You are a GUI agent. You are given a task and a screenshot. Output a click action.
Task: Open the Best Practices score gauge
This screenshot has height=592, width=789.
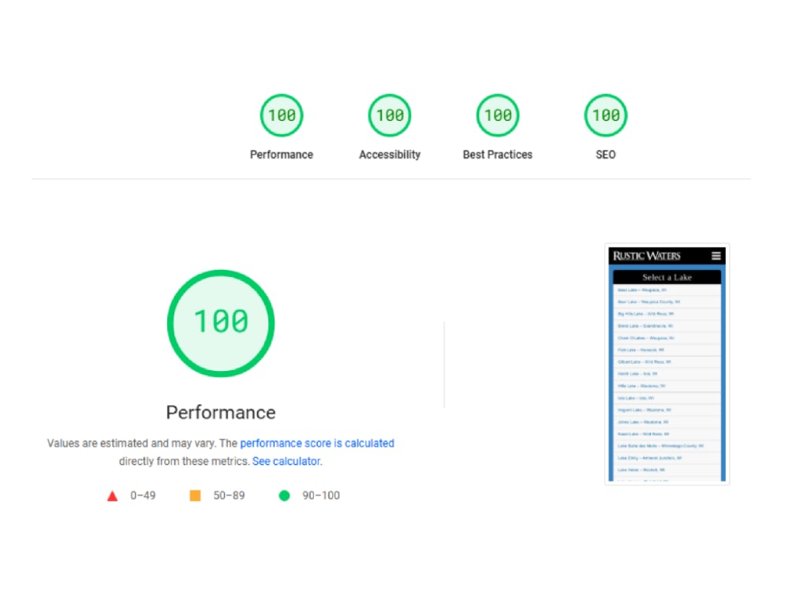[x=498, y=115]
